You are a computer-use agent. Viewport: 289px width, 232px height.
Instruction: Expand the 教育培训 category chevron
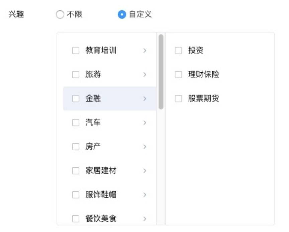click(145, 50)
